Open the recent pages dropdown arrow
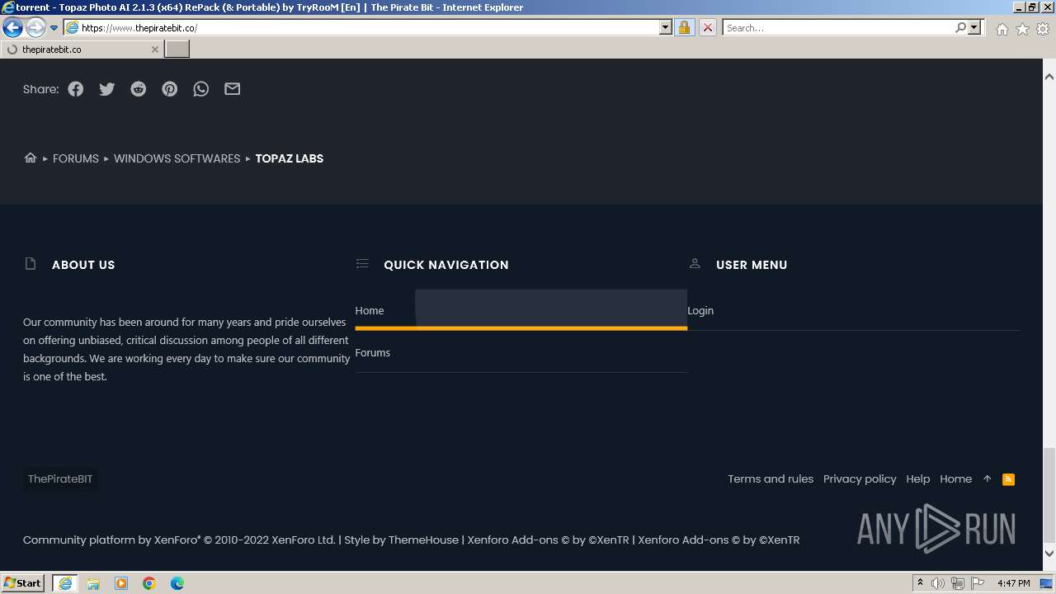 coord(54,28)
